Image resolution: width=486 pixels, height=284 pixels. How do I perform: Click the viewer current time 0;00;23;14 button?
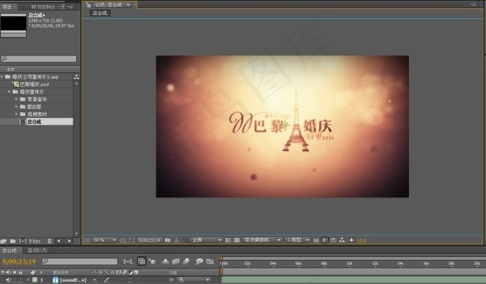[x=150, y=240]
